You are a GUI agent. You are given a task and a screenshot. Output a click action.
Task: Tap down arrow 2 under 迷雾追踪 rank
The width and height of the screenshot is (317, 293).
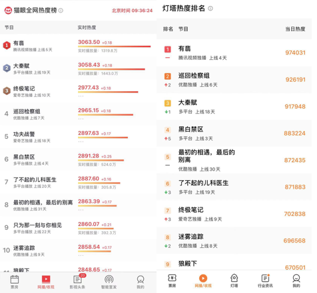(x=168, y=246)
